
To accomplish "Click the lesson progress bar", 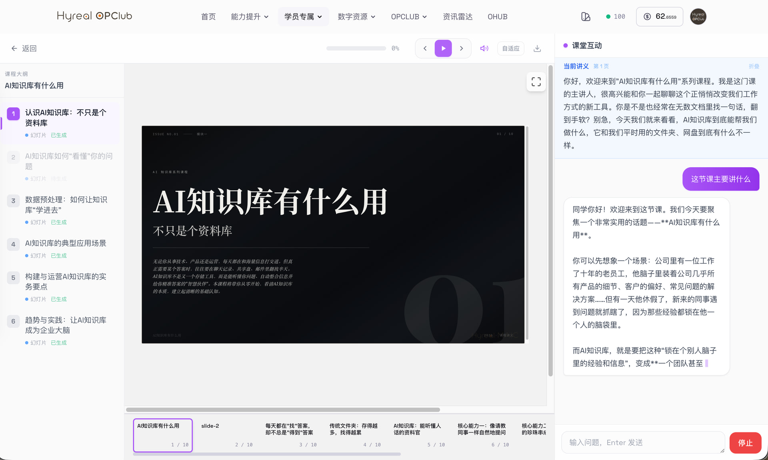I will [x=356, y=48].
